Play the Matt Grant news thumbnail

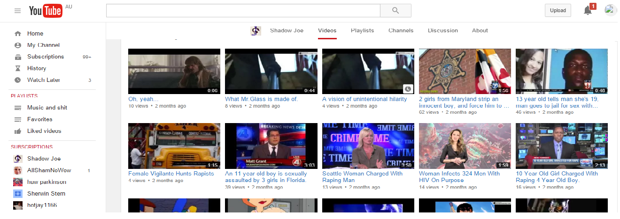pyautogui.click(x=271, y=146)
